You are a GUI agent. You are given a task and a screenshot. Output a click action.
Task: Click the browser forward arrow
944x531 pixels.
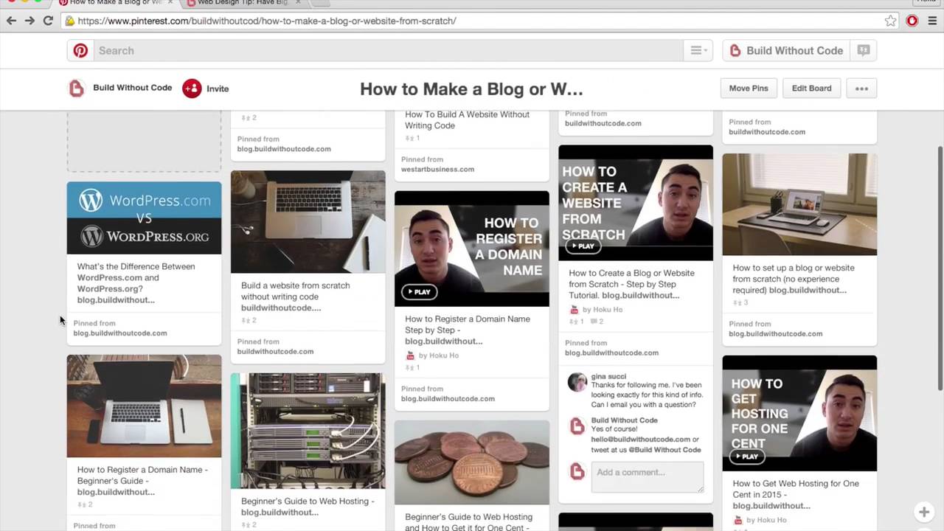(x=29, y=21)
